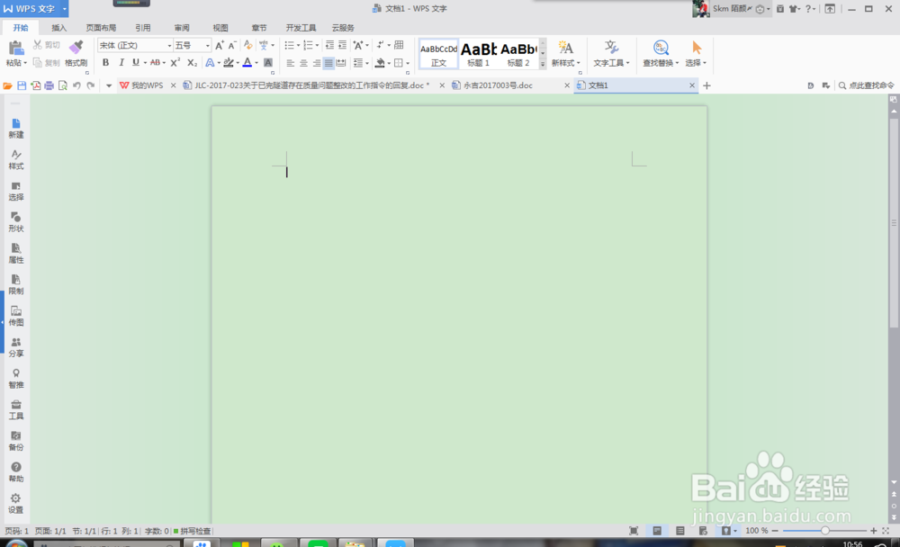
Task: Click the Print icon in quick toolbar
Action: coord(49,85)
